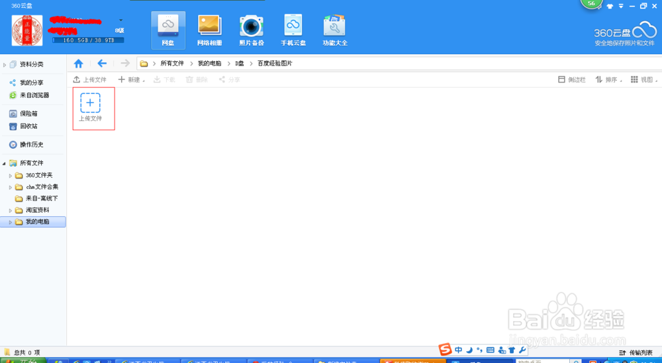Click the 分享 share toolbar button
The height and width of the screenshot is (363, 662).
click(x=229, y=80)
